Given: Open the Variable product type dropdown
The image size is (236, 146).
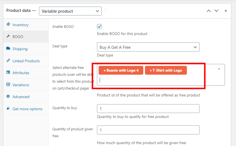Looking at the screenshot, I should [70, 11].
